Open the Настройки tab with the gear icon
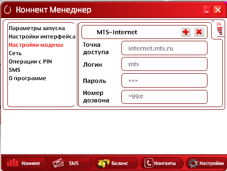This screenshot has height=171, width=227. click(206, 163)
